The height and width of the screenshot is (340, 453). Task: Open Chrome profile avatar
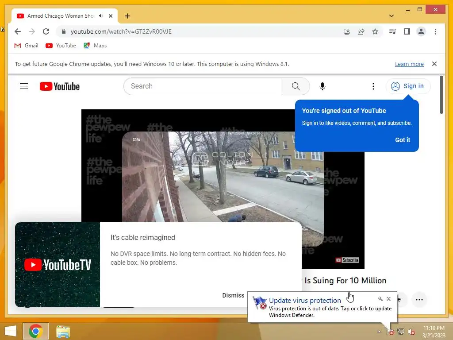pos(421,31)
